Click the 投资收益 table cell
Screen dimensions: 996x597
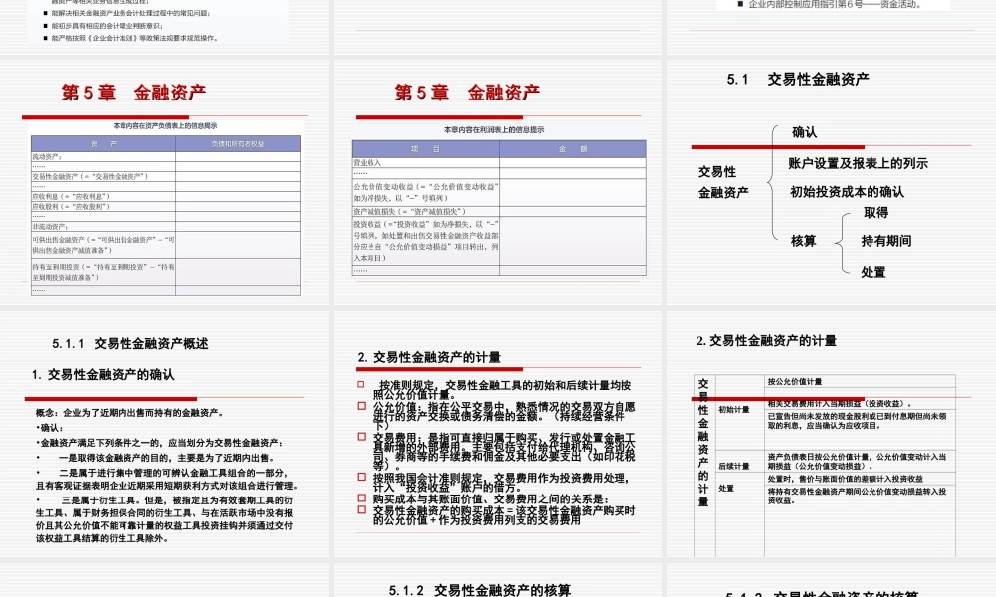click(x=425, y=241)
